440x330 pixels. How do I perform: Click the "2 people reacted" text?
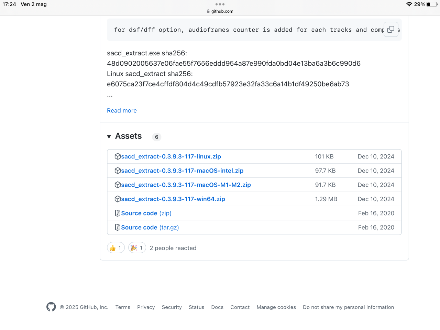tap(173, 248)
